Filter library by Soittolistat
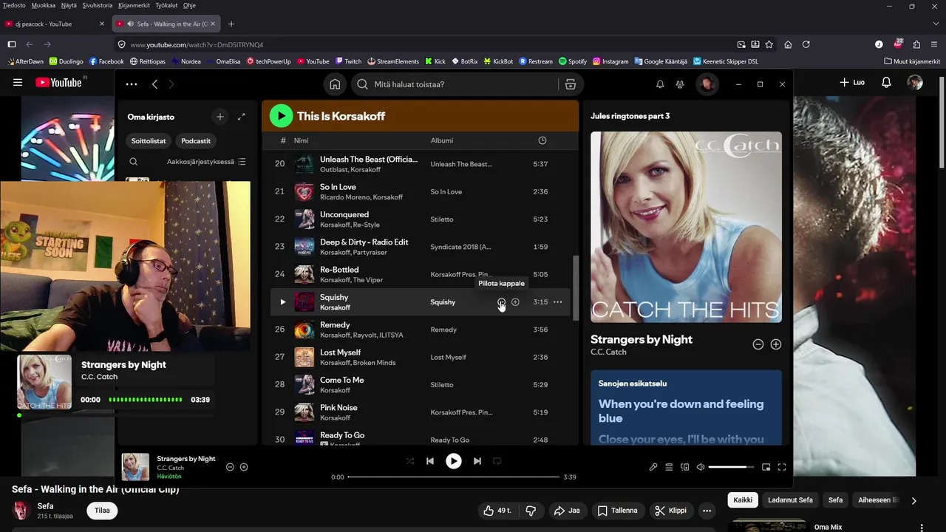Screen dimensions: 946x532 pyautogui.click(x=149, y=140)
